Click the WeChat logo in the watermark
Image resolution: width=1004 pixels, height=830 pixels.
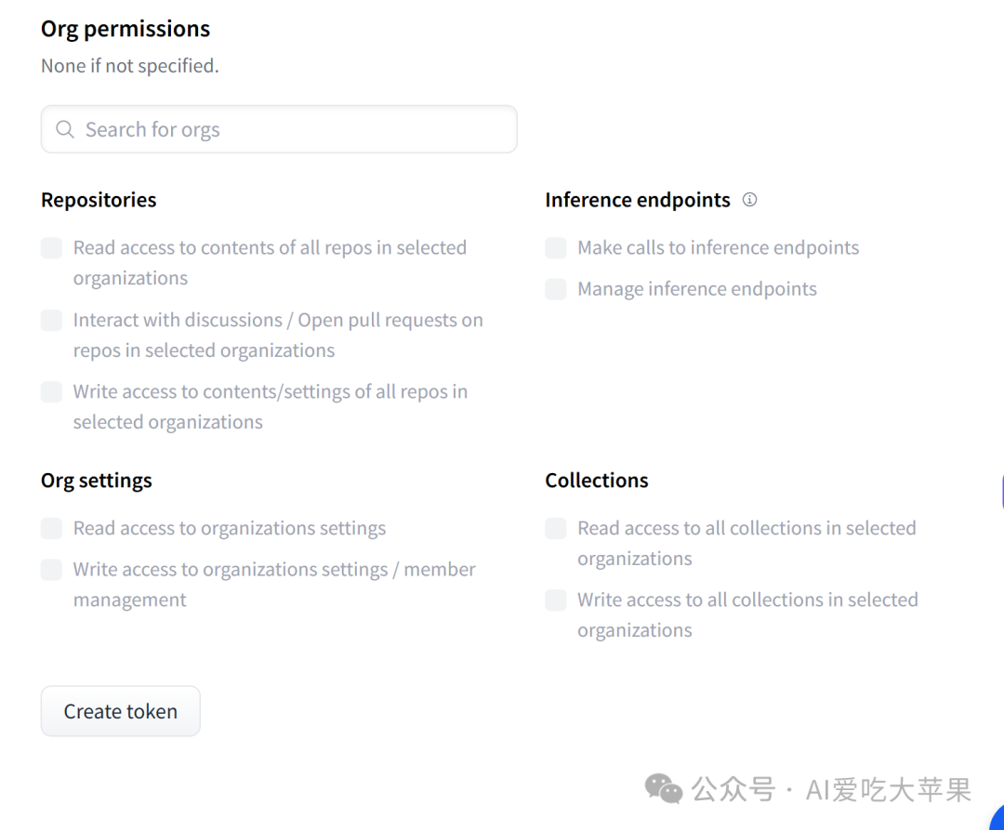(664, 788)
